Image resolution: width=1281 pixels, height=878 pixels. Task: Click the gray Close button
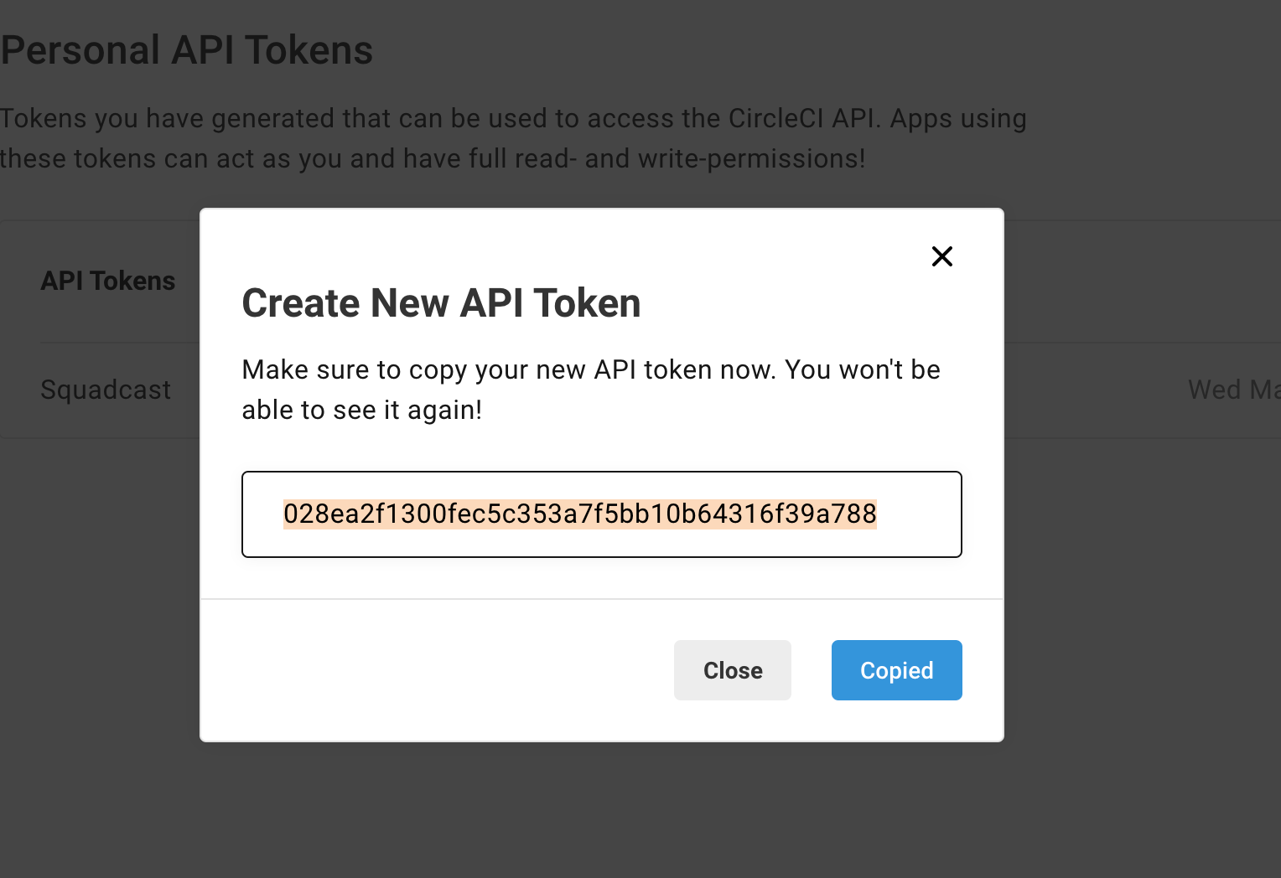click(733, 670)
